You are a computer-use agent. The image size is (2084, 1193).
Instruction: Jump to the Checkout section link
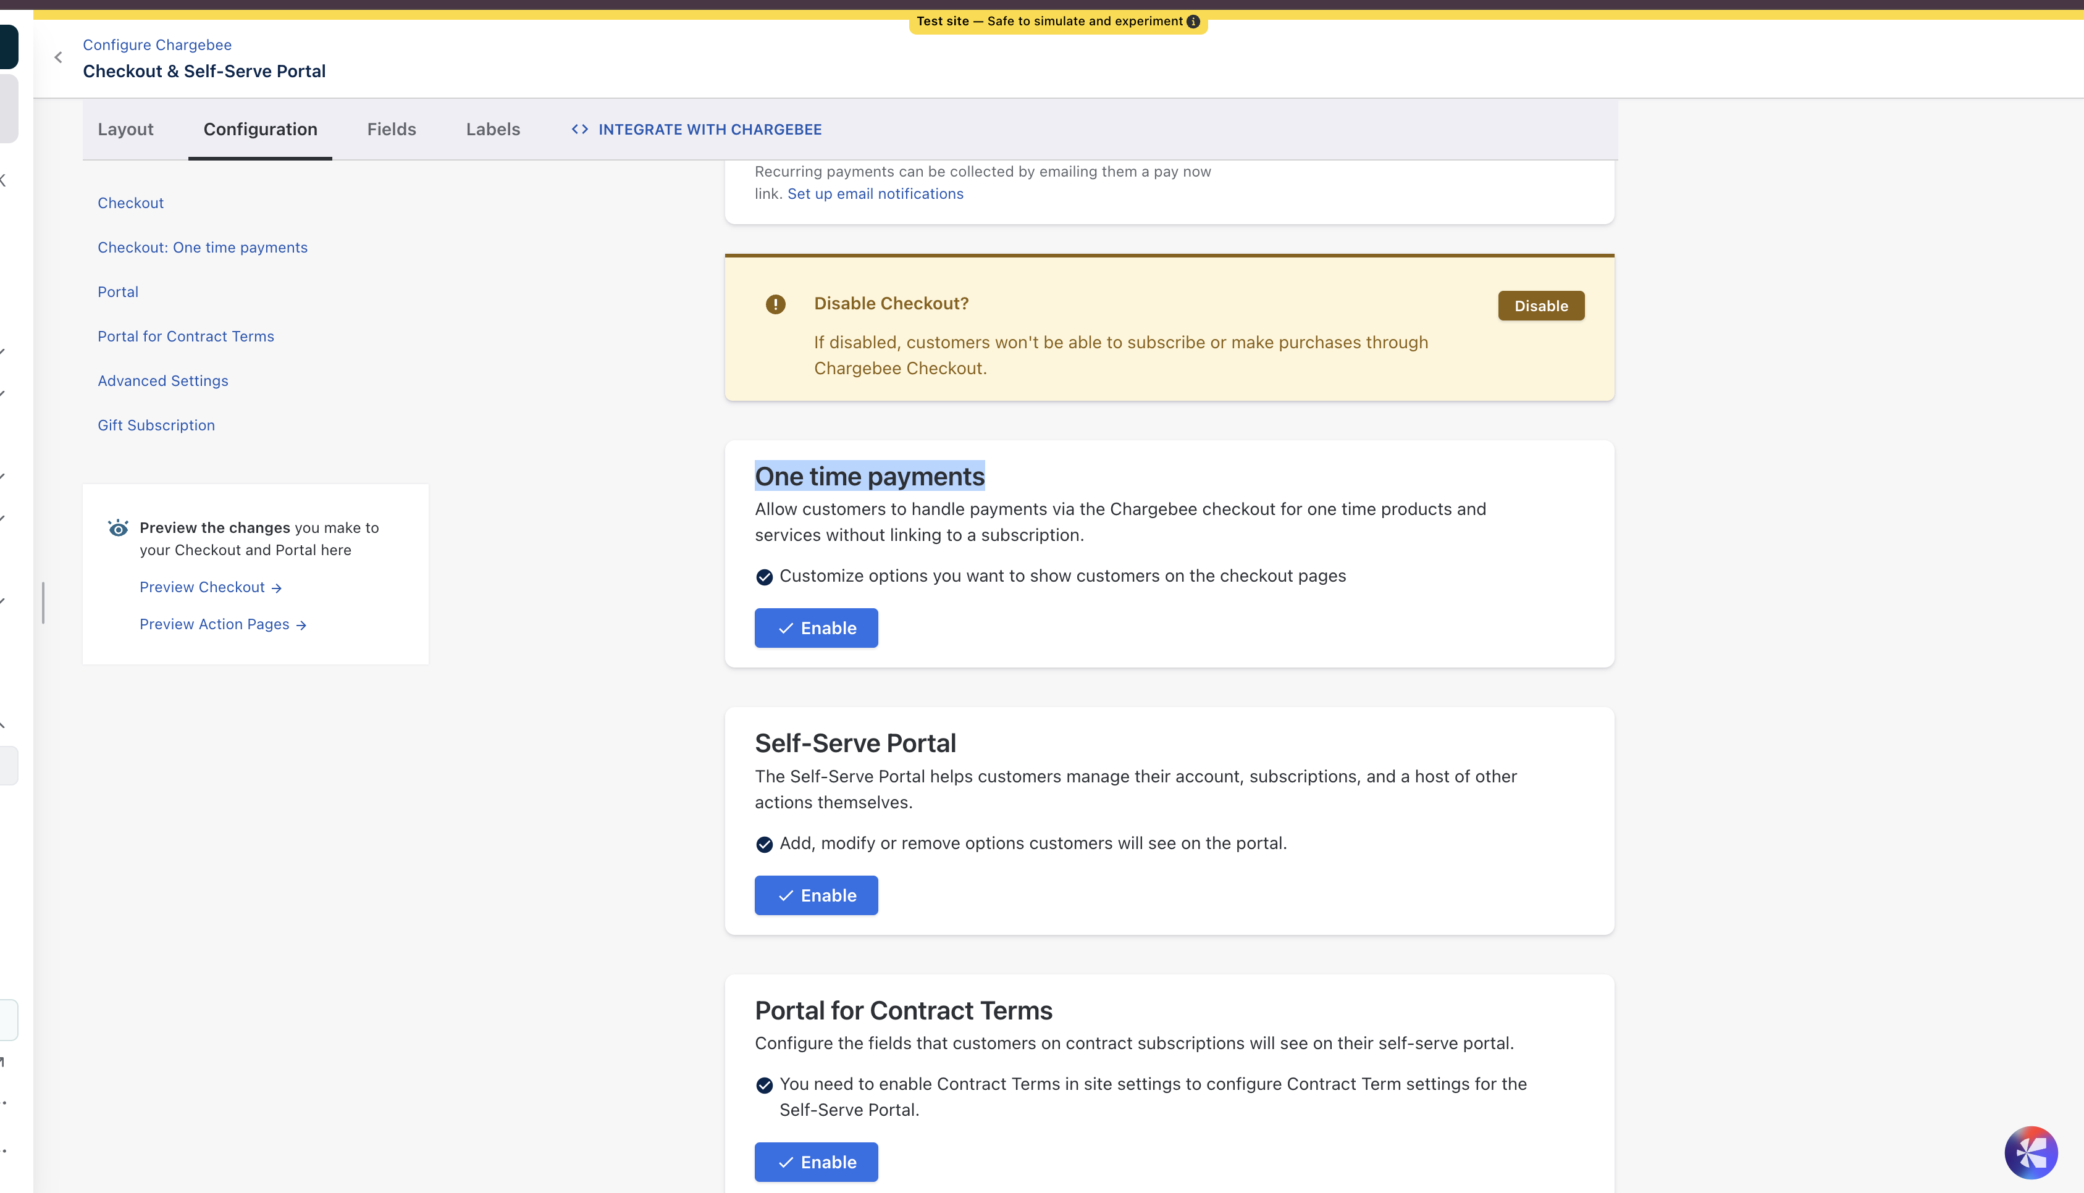point(130,203)
